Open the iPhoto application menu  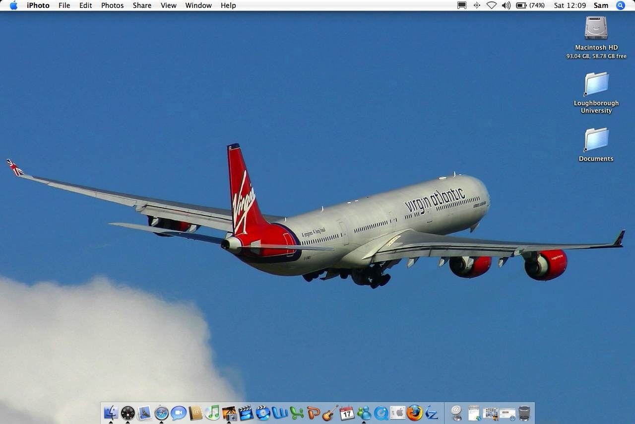click(38, 5)
